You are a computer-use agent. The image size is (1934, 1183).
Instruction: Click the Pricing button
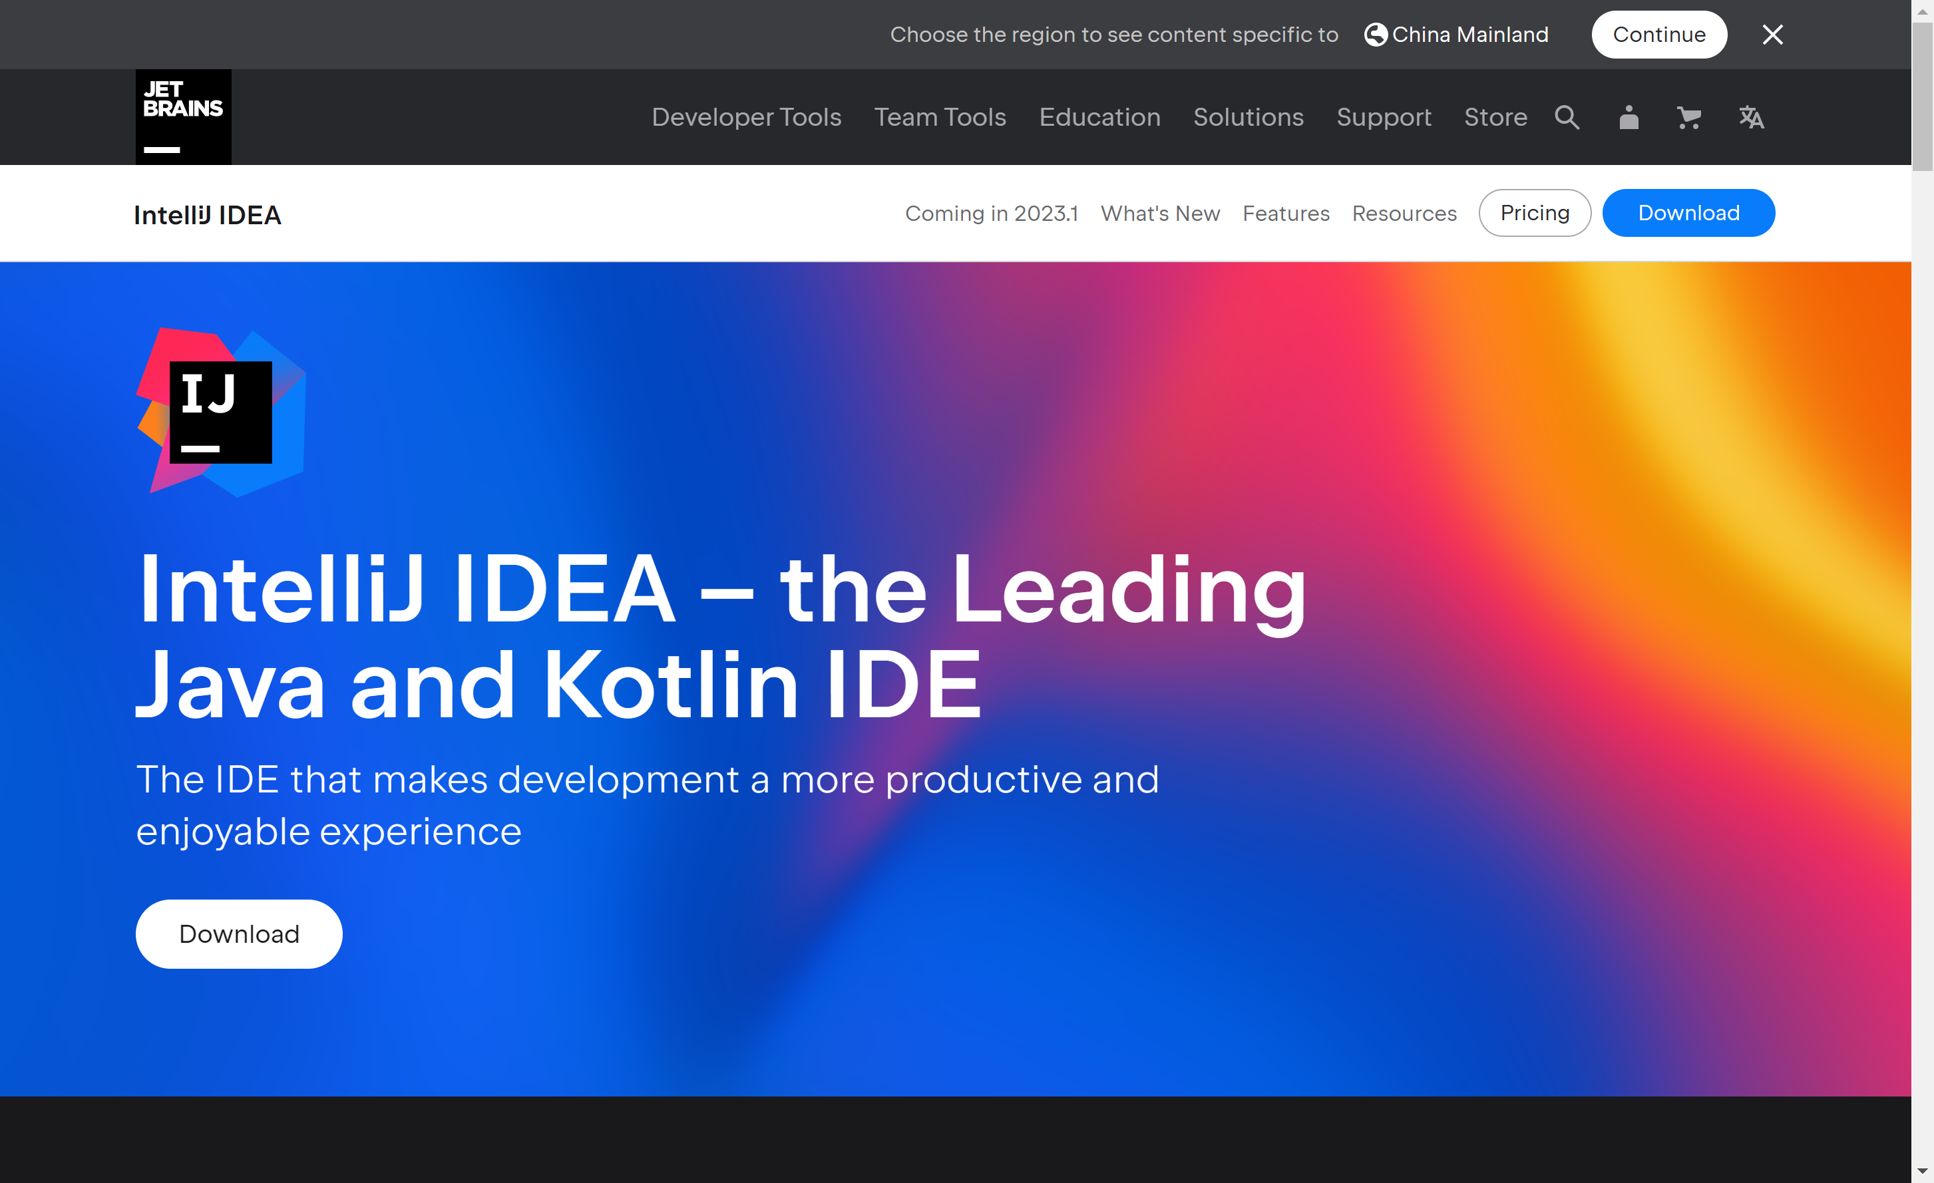tap(1535, 213)
